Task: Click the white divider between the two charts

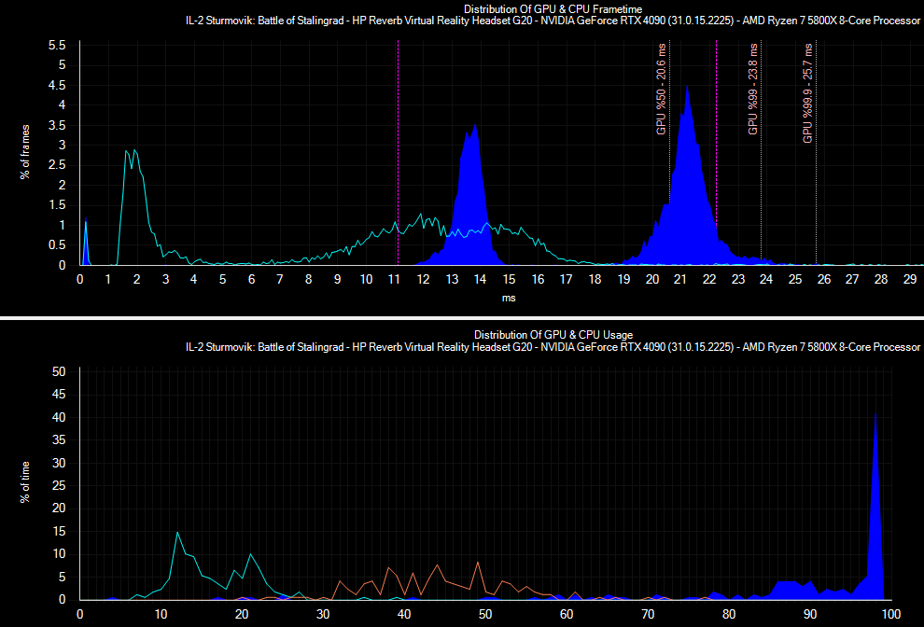Action: (x=462, y=319)
